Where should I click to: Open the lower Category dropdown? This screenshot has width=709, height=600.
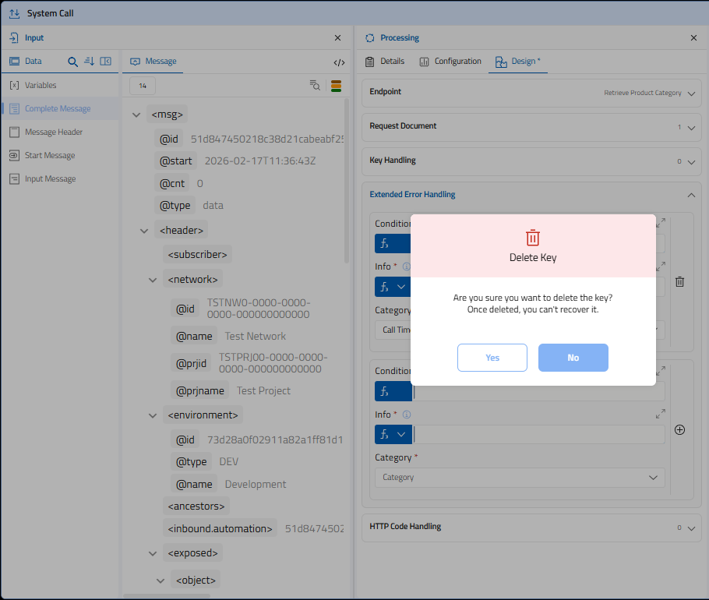[x=520, y=477]
